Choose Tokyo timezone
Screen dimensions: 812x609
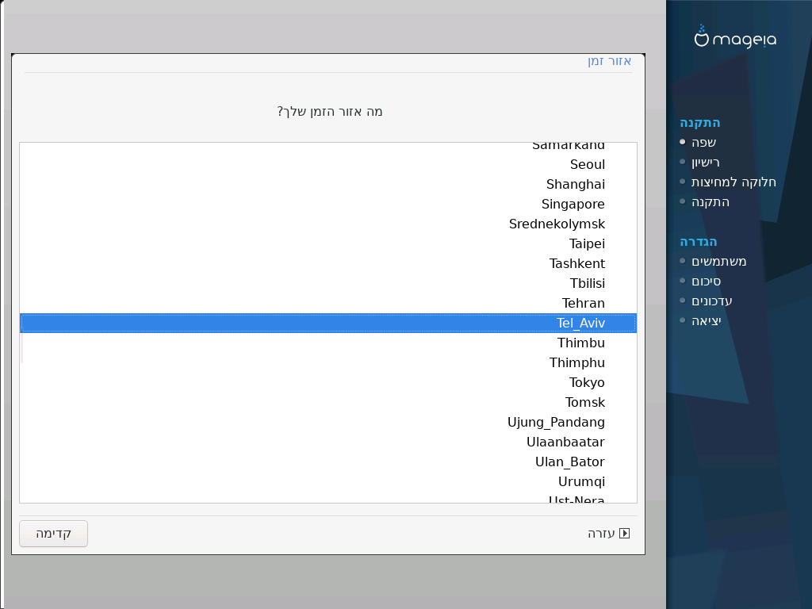[328, 383]
